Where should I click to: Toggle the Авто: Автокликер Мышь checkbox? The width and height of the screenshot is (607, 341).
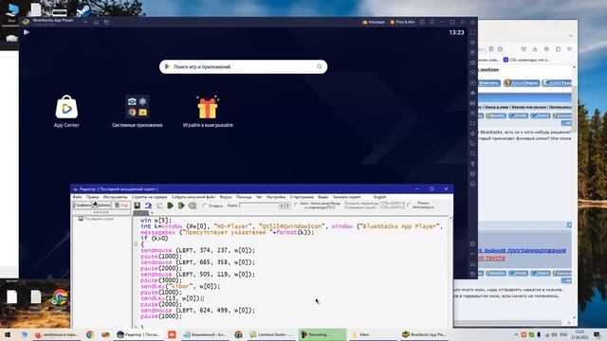coord(296,205)
